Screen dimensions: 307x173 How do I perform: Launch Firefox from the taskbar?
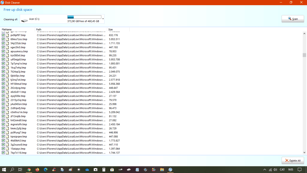37,170
